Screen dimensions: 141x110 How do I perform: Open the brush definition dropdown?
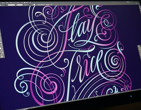pos(23,5)
